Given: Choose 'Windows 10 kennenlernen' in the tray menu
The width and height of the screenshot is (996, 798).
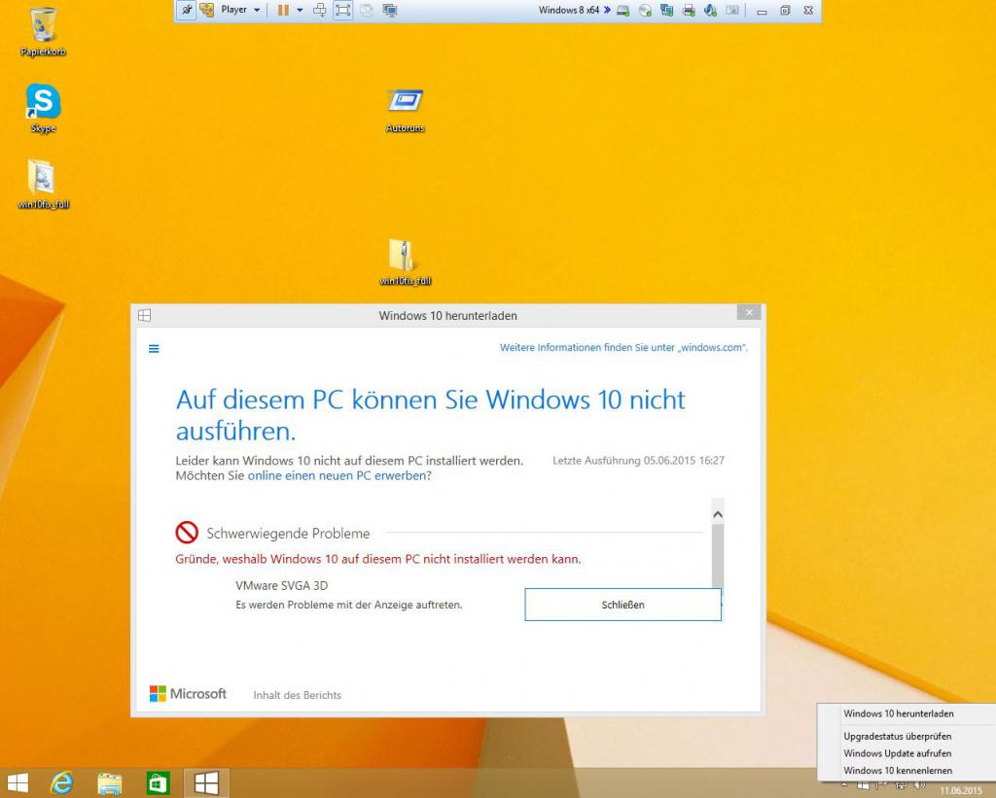Looking at the screenshot, I should click(x=898, y=771).
